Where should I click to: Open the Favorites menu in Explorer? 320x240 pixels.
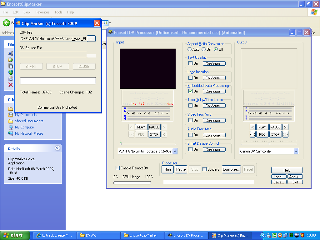[42, 12]
